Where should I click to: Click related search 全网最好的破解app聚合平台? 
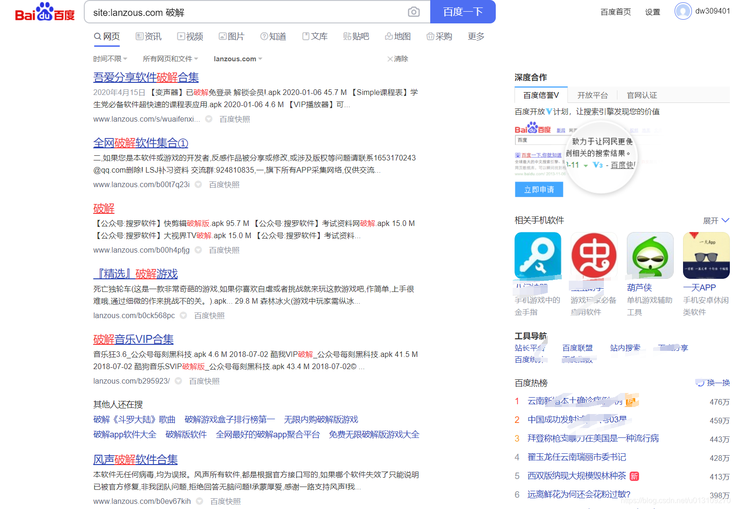[268, 435]
